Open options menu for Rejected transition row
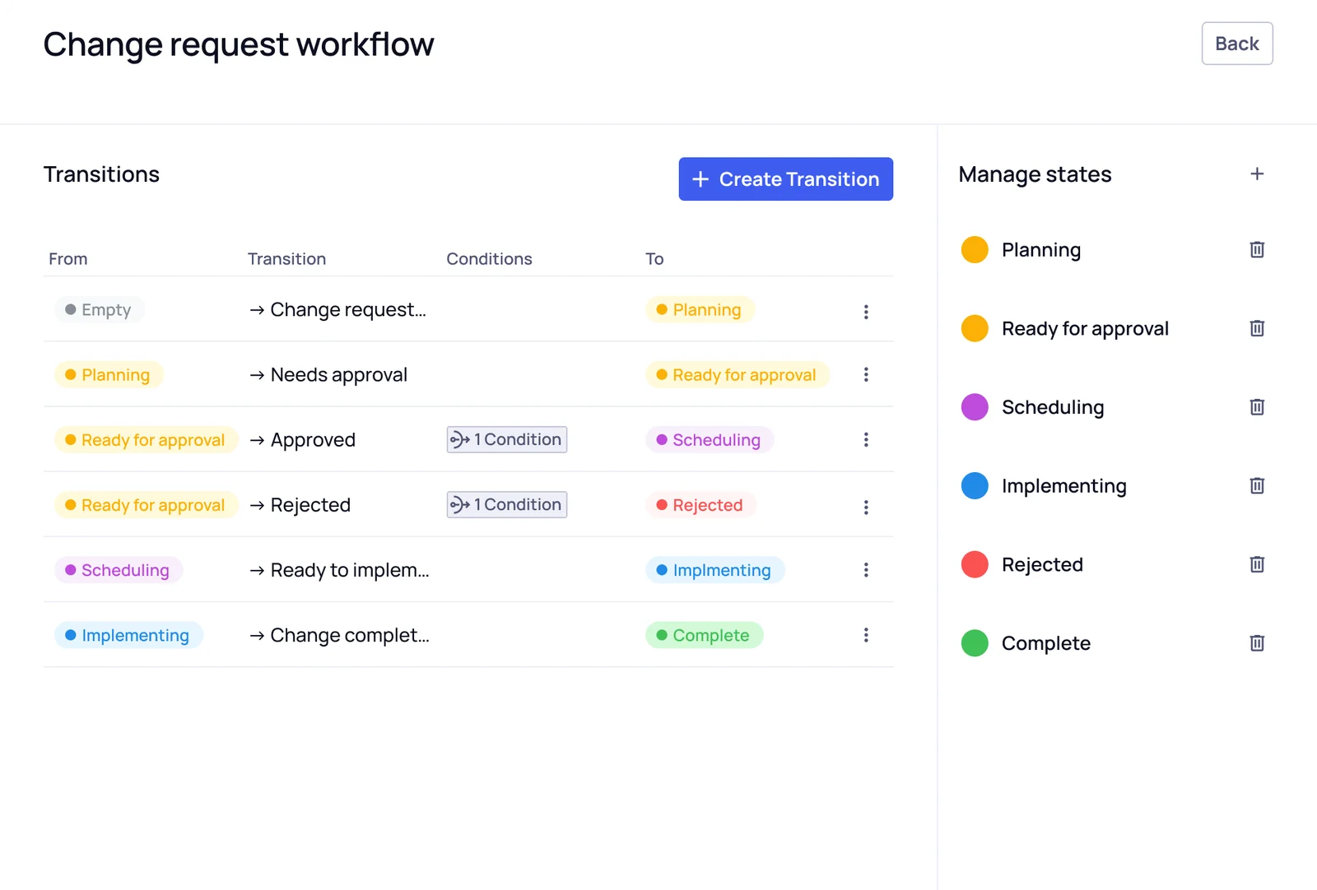 tap(866, 507)
